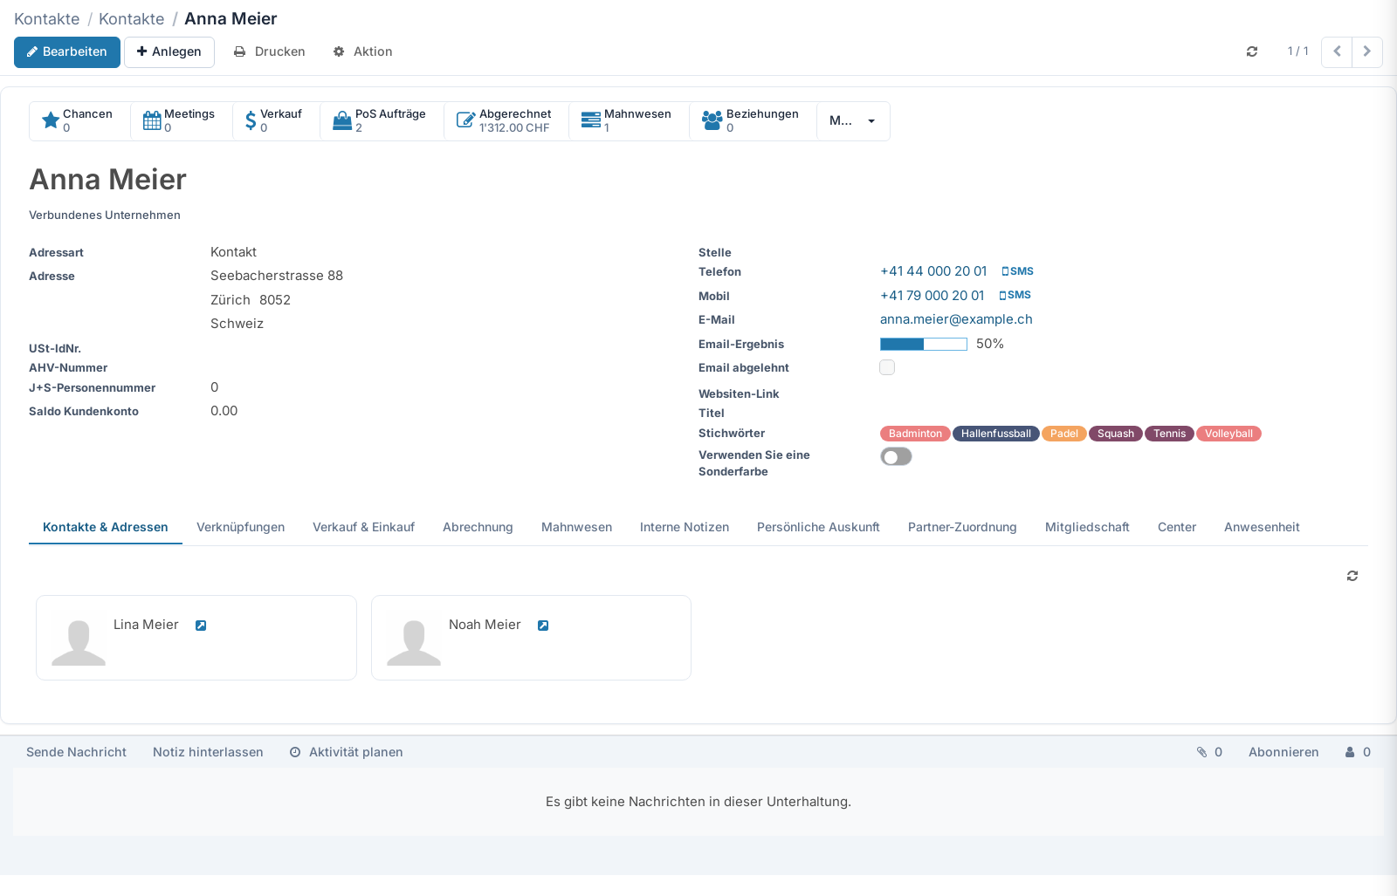The width and height of the screenshot is (1397, 896).
Task: Click Notiz hinterlassen
Action: pos(208,752)
